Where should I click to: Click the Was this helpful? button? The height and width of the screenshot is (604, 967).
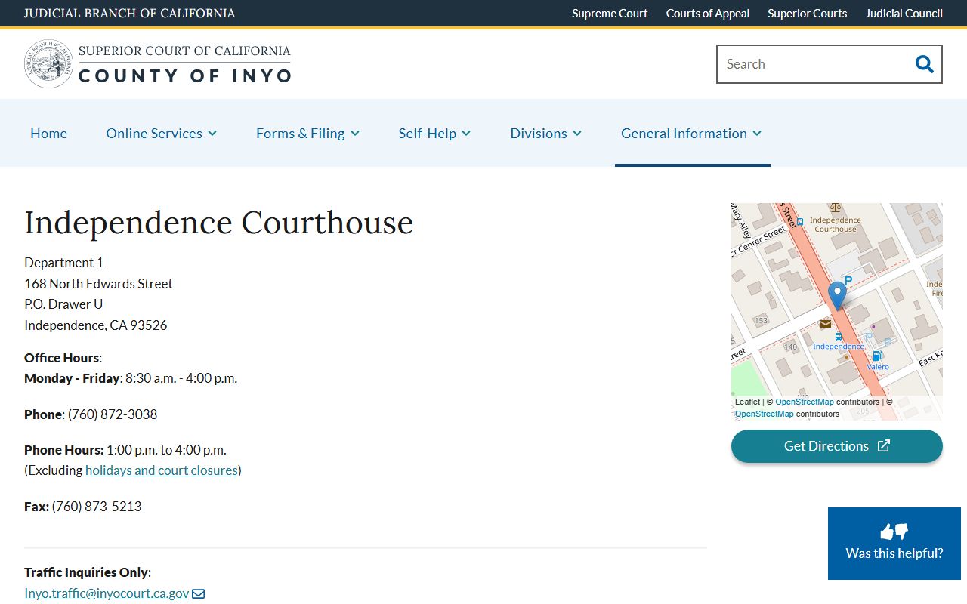(894, 544)
